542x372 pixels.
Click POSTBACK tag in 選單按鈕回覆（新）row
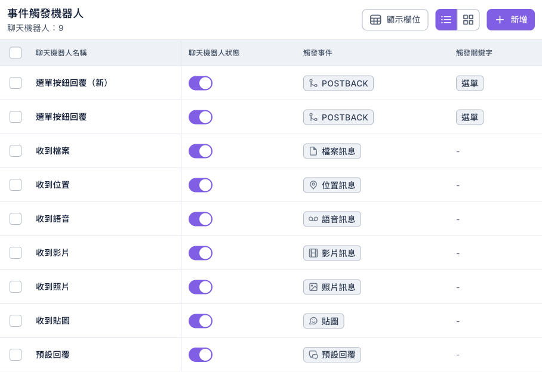[x=338, y=83]
